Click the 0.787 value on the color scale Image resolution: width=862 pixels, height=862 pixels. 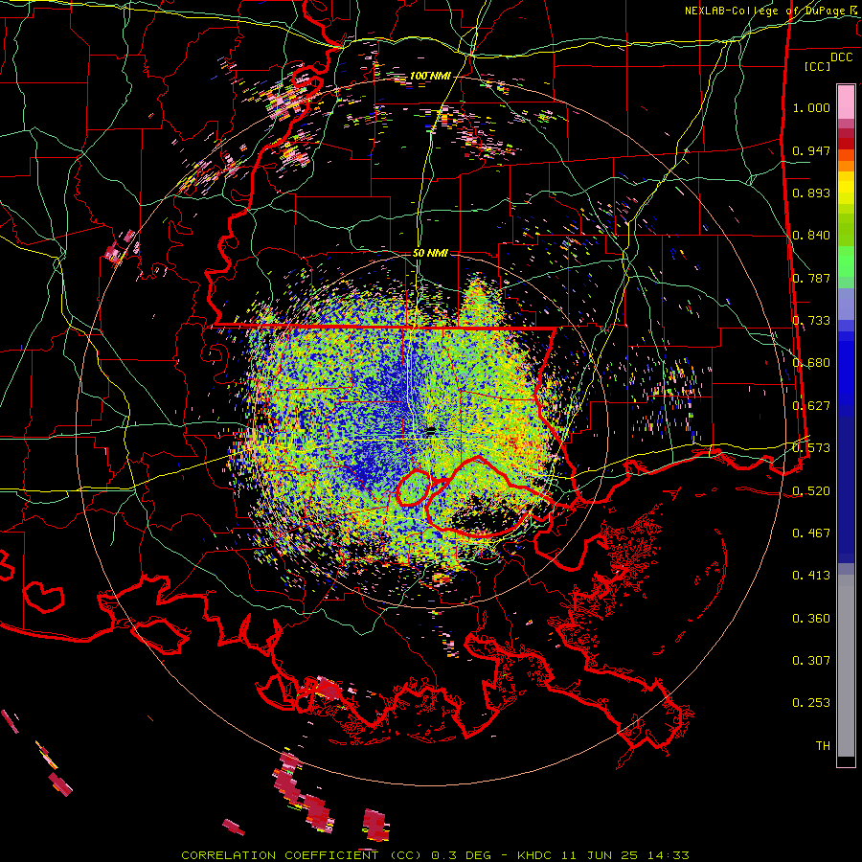point(811,278)
